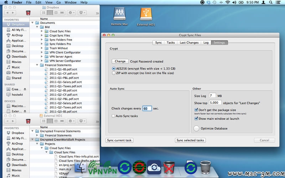Open the Trash in the dock
Screen dimensions: 285x178
tap(206, 167)
